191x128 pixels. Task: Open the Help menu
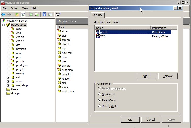[x=35, y=8]
